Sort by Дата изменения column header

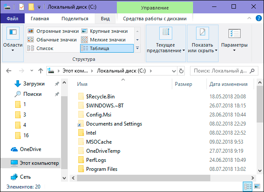click(230, 84)
